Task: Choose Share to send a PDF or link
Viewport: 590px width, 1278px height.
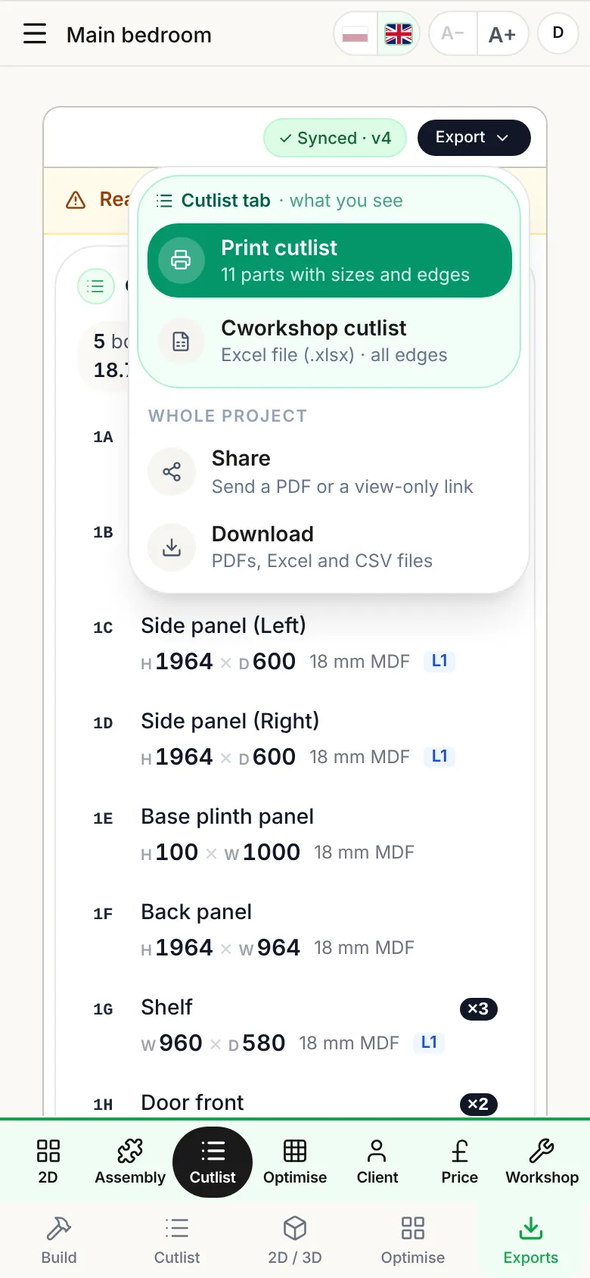Action: tap(329, 472)
